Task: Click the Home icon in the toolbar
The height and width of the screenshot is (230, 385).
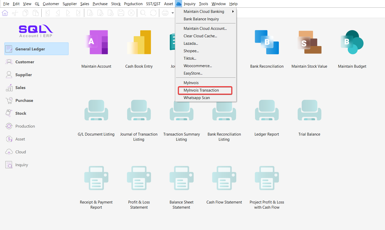Action: tap(5, 13)
